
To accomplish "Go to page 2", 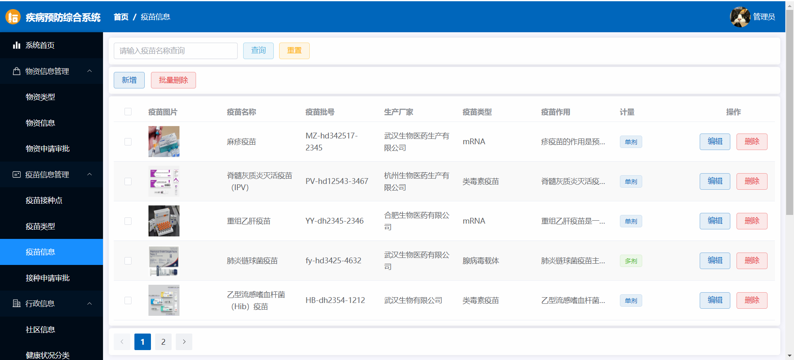I will (x=163, y=342).
